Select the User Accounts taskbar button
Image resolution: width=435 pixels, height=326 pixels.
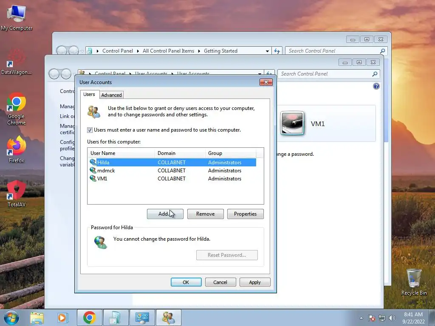click(168, 318)
